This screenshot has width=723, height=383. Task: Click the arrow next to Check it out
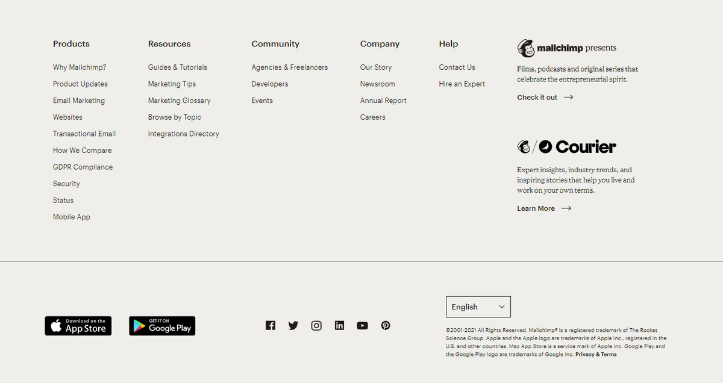pos(568,97)
